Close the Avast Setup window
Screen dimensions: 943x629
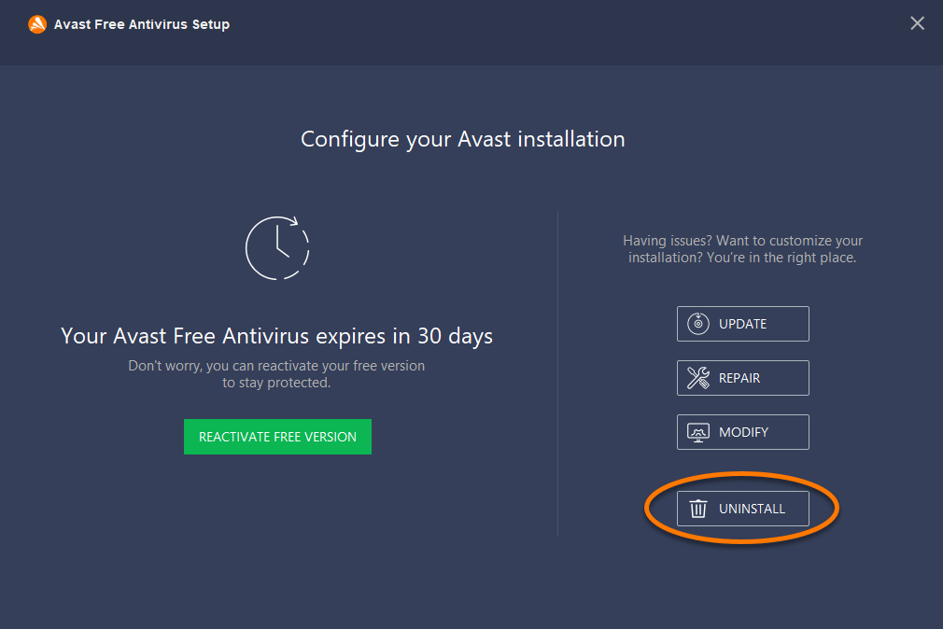917,23
